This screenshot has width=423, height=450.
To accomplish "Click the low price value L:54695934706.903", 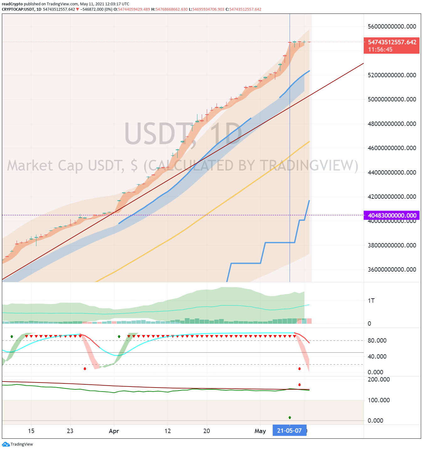I will [x=206, y=9].
